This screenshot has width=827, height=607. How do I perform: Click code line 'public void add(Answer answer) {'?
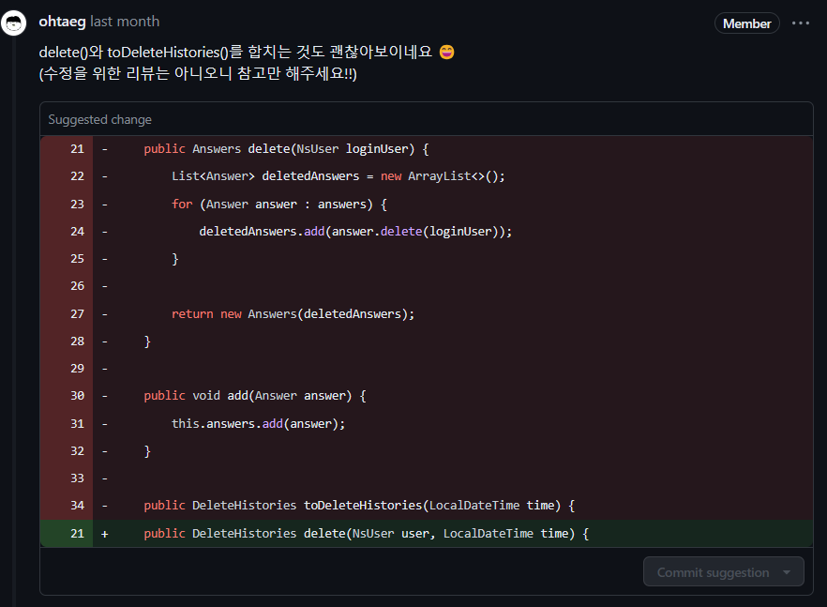[x=255, y=396]
